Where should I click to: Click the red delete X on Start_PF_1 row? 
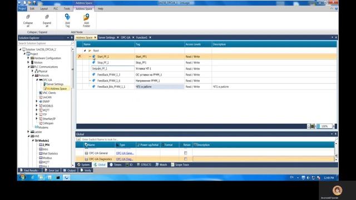(80, 56)
